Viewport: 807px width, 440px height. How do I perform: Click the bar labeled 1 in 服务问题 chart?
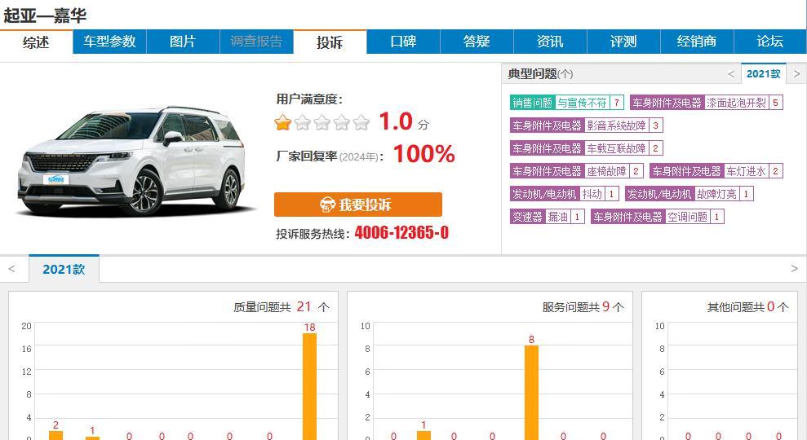pos(423,435)
